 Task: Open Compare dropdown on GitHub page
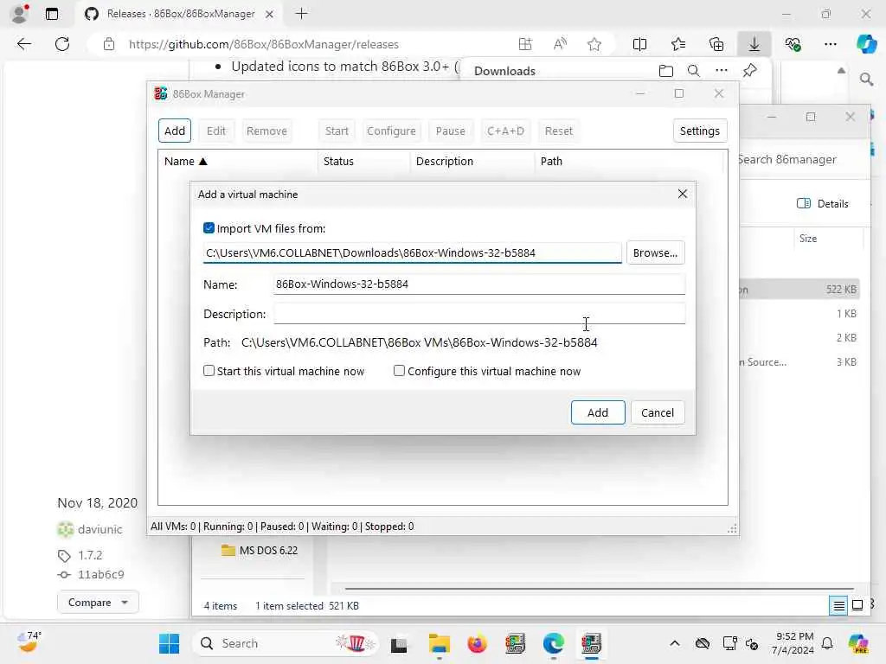pos(98,603)
